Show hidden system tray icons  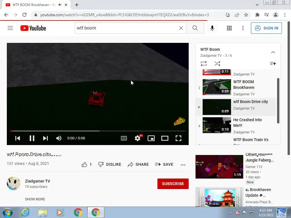click(231, 213)
